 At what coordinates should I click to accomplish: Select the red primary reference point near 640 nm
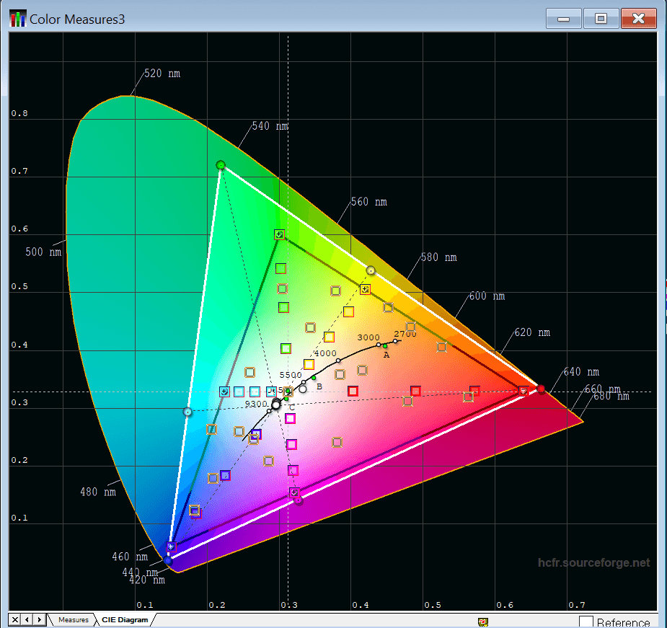coord(541,389)
